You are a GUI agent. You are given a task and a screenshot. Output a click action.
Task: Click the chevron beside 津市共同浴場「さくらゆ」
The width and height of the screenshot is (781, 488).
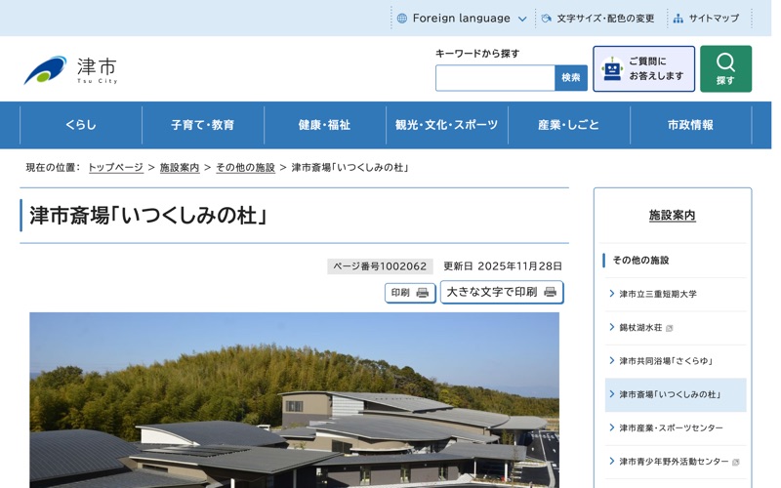pos(612,360)
